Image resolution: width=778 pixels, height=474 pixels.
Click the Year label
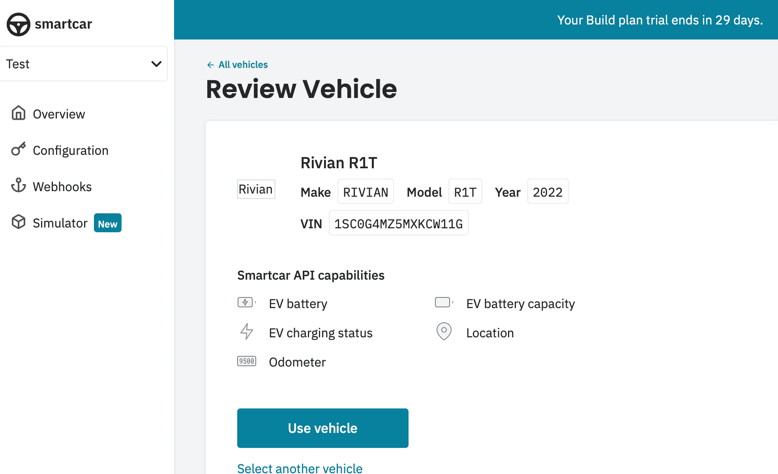coord(508,192)
